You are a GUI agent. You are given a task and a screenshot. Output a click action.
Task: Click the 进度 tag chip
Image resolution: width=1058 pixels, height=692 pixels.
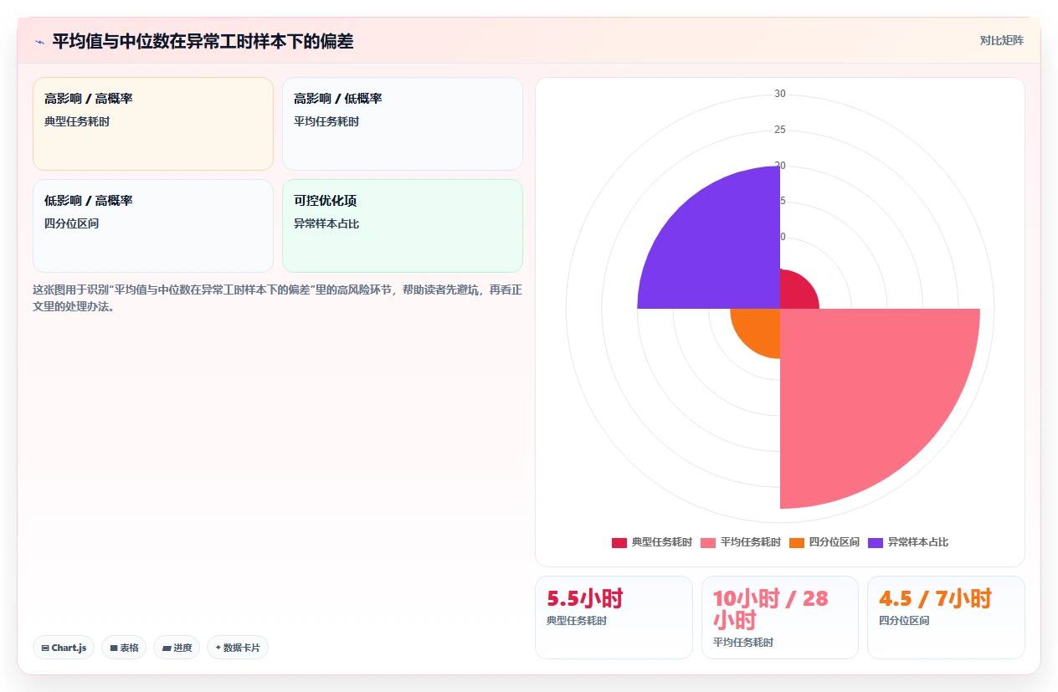tap(177, 648)
